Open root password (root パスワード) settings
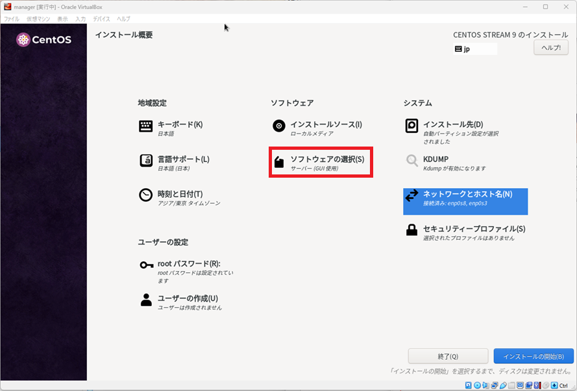Screen dimensions: 577x391 click(186, 271)
